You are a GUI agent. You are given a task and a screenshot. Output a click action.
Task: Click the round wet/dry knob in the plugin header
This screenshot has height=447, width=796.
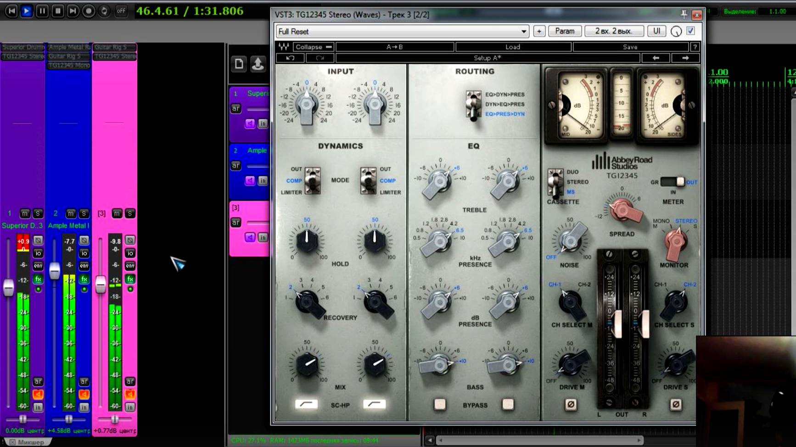[676, 31]
